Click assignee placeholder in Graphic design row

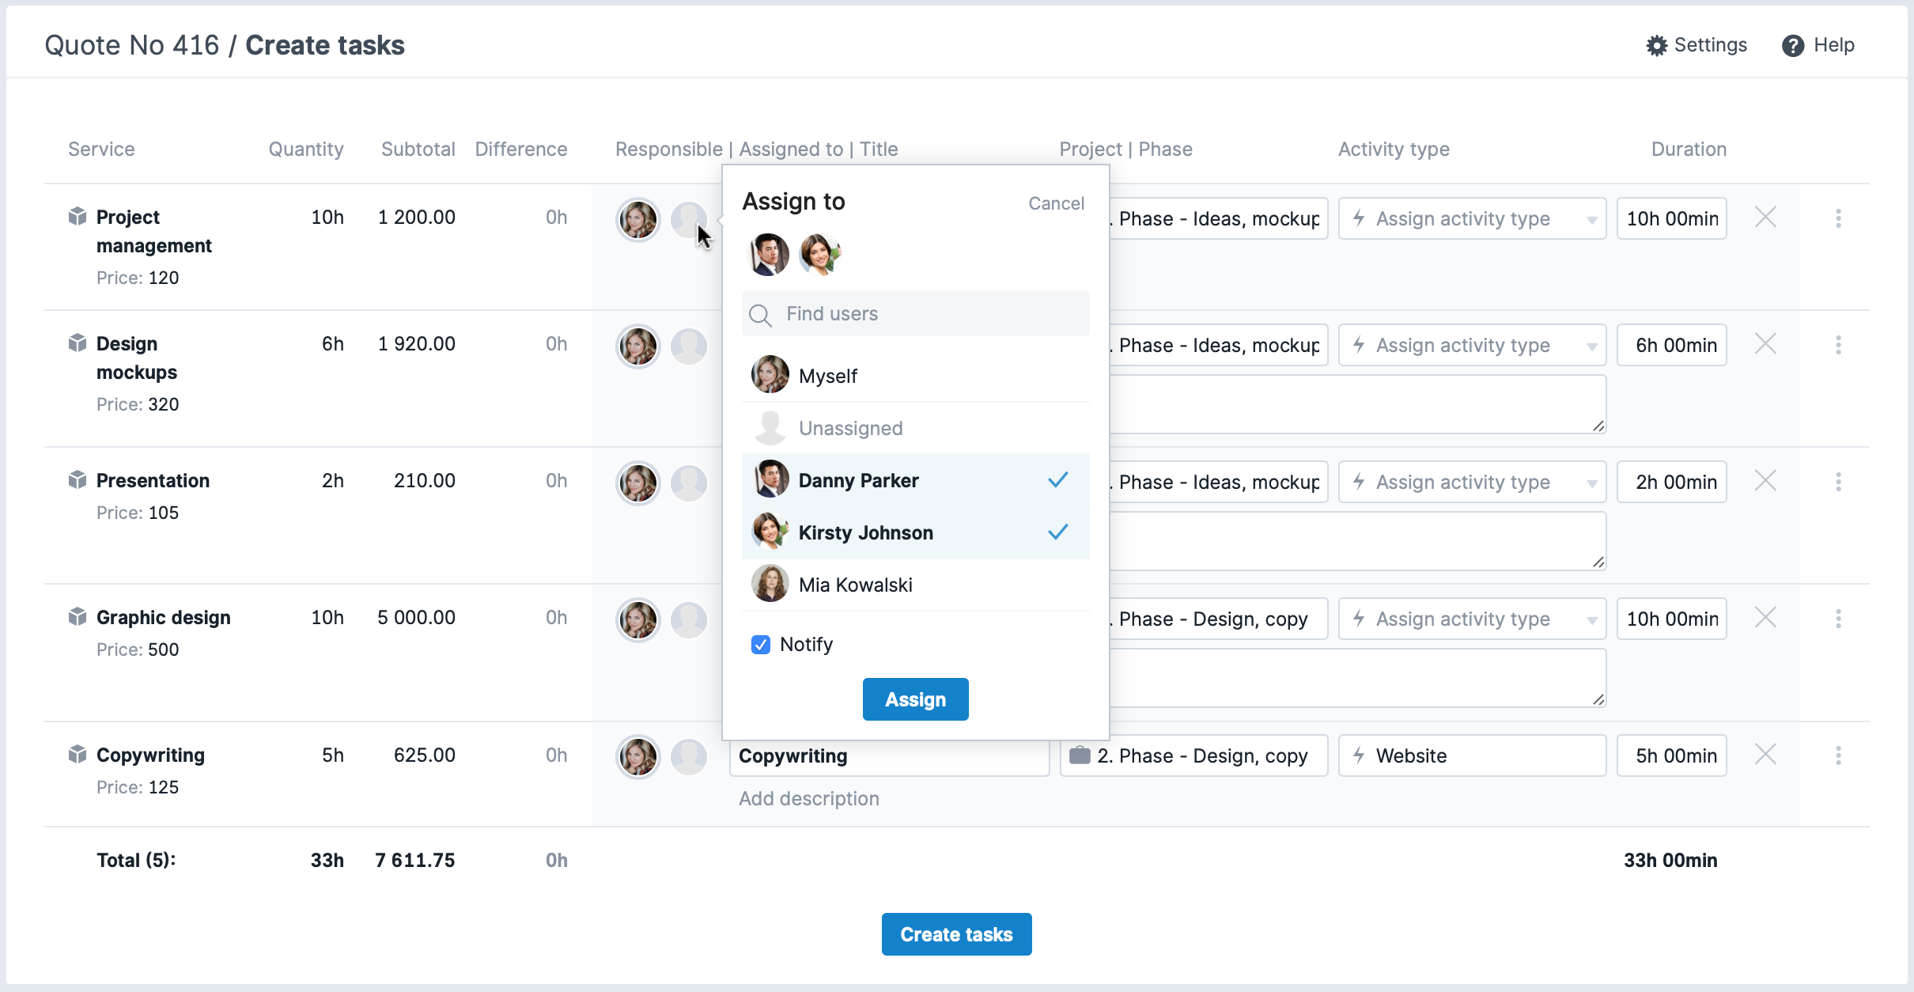click(x=689, y=619)
